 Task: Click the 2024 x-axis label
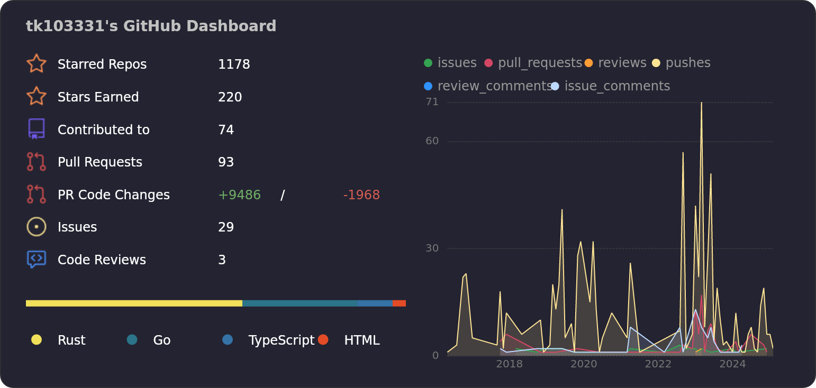click(x=733, y=364)
